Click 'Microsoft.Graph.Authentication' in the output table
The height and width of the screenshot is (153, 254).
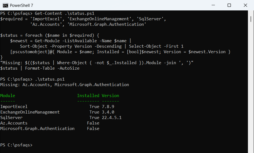(x=37, y=129)
